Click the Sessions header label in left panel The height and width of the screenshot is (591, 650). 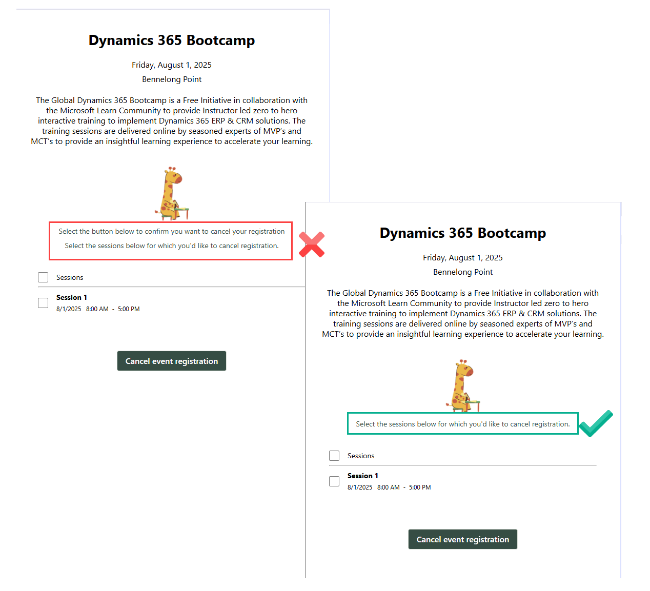pos(70,277)
